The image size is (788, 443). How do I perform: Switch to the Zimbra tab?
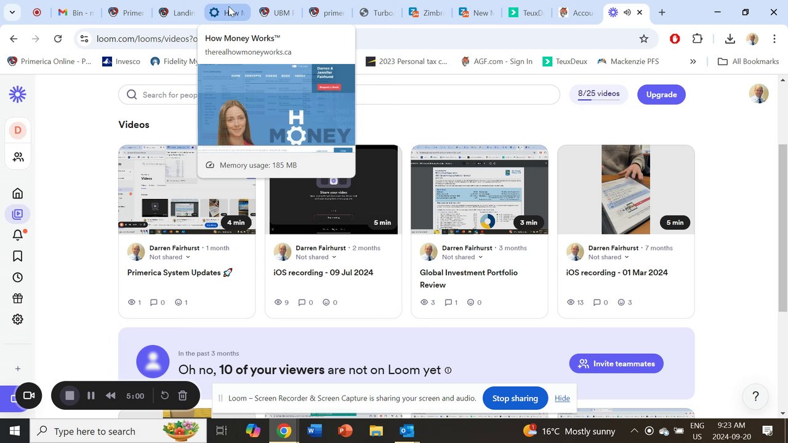point(427,12)
